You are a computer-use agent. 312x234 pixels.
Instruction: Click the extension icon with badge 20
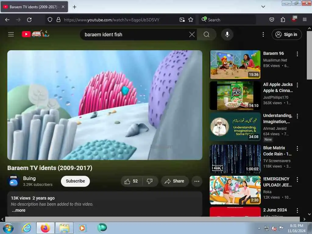294,19
